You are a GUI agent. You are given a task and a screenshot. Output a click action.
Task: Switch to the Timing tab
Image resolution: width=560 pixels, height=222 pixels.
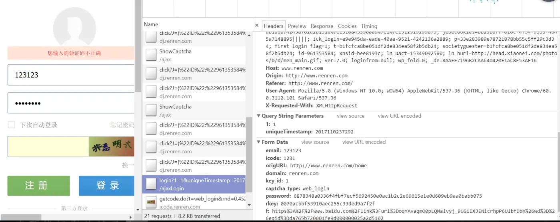(x=369, y=26)
